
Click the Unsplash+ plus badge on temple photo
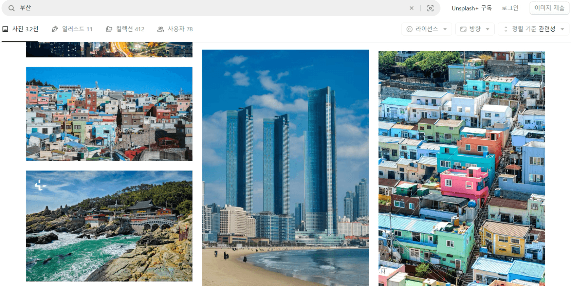[x=40, y=185]
